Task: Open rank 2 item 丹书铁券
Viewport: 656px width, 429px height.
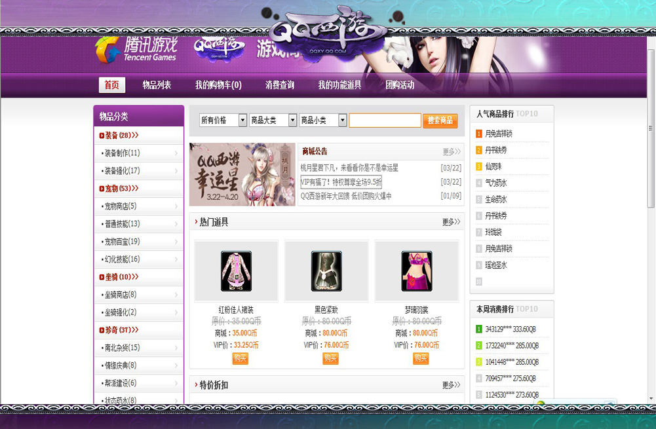Action: [x=495, y=150]
